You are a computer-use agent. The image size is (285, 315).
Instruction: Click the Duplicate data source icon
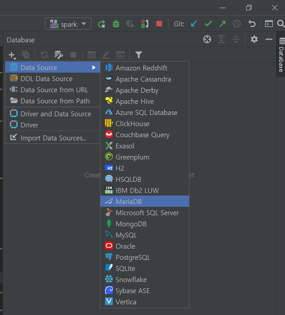tap(26, 55)
